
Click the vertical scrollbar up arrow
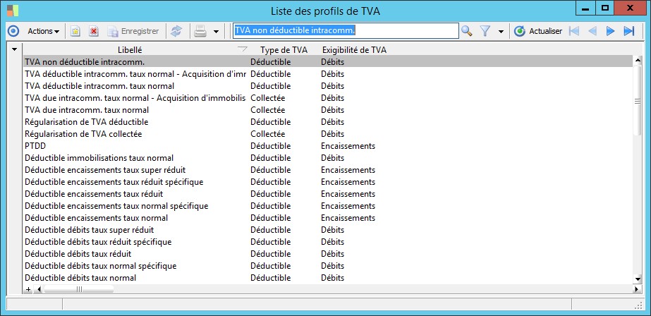click(x=638, y=61)
